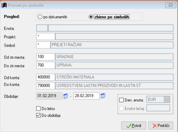Viewport: 178px width, 132px height.
Task: Click the Projekt code field with asterisk
Action: point(46,36)
